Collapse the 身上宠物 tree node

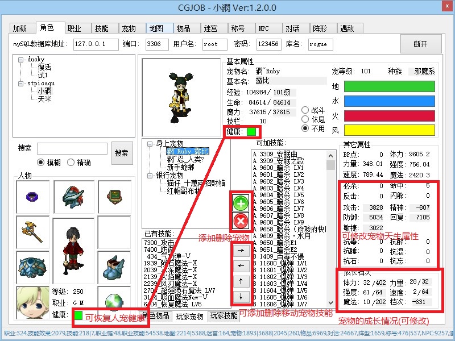coord(150,143)
